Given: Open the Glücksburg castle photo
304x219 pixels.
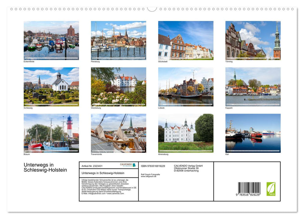Looking at the screenshot, I should (x=118, y=87).
